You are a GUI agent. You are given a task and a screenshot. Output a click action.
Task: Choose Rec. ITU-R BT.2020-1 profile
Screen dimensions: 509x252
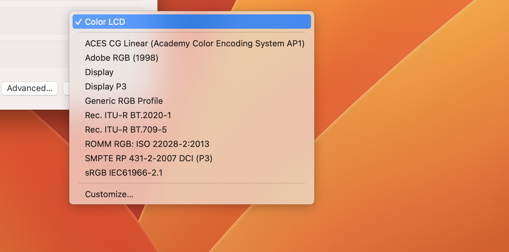[192, 115]
